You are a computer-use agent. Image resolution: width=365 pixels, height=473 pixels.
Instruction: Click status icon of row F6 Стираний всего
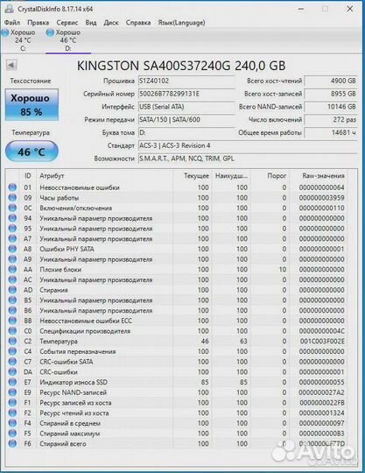(12, 444)
